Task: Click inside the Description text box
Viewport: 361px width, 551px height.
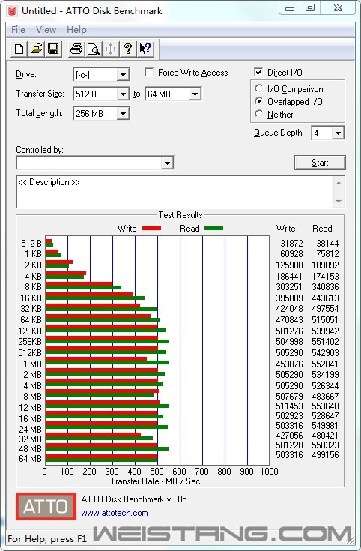Action: click(175, 191)
